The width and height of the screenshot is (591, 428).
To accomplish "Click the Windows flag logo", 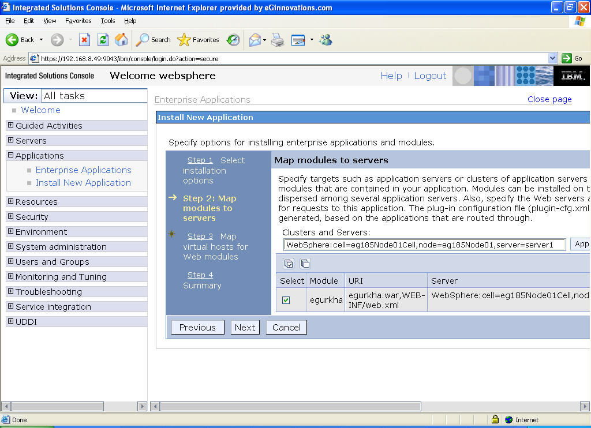I will click(x=579, y=21).
